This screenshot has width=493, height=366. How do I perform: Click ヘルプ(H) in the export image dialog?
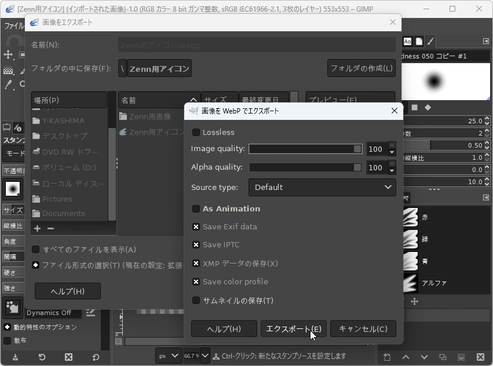68,291
